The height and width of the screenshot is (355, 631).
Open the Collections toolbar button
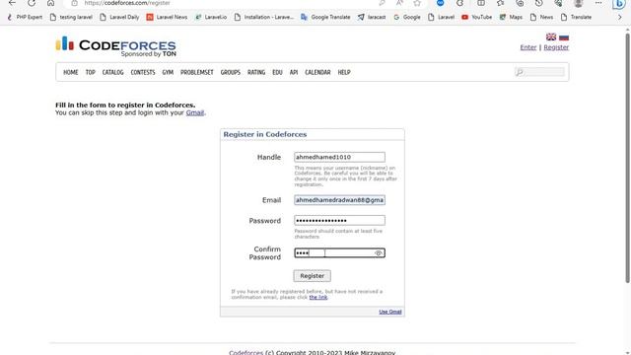[520, 3]
